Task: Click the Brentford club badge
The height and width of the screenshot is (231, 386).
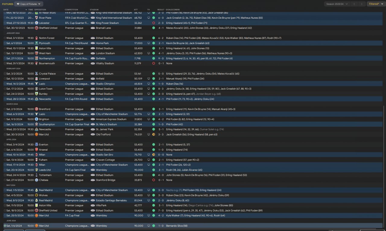Action: click(x=36, y=109)
